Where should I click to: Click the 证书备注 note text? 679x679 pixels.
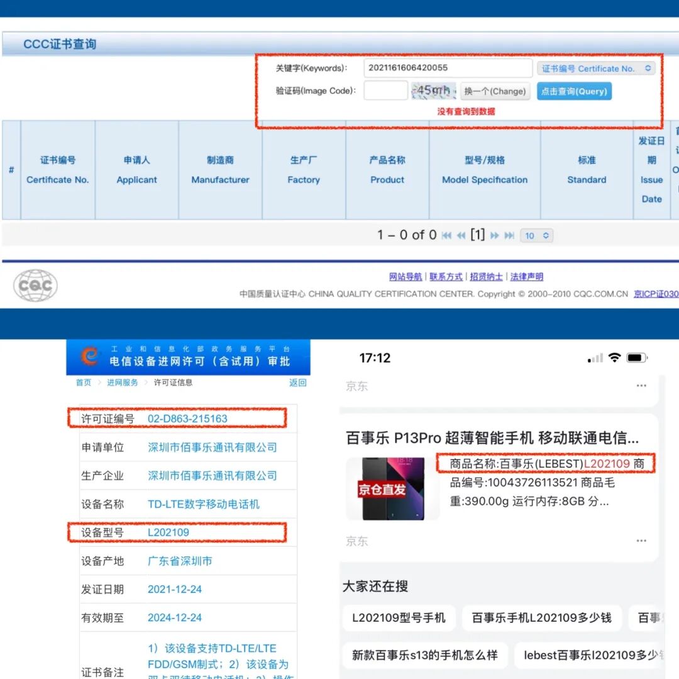click(x=221, y=661)
